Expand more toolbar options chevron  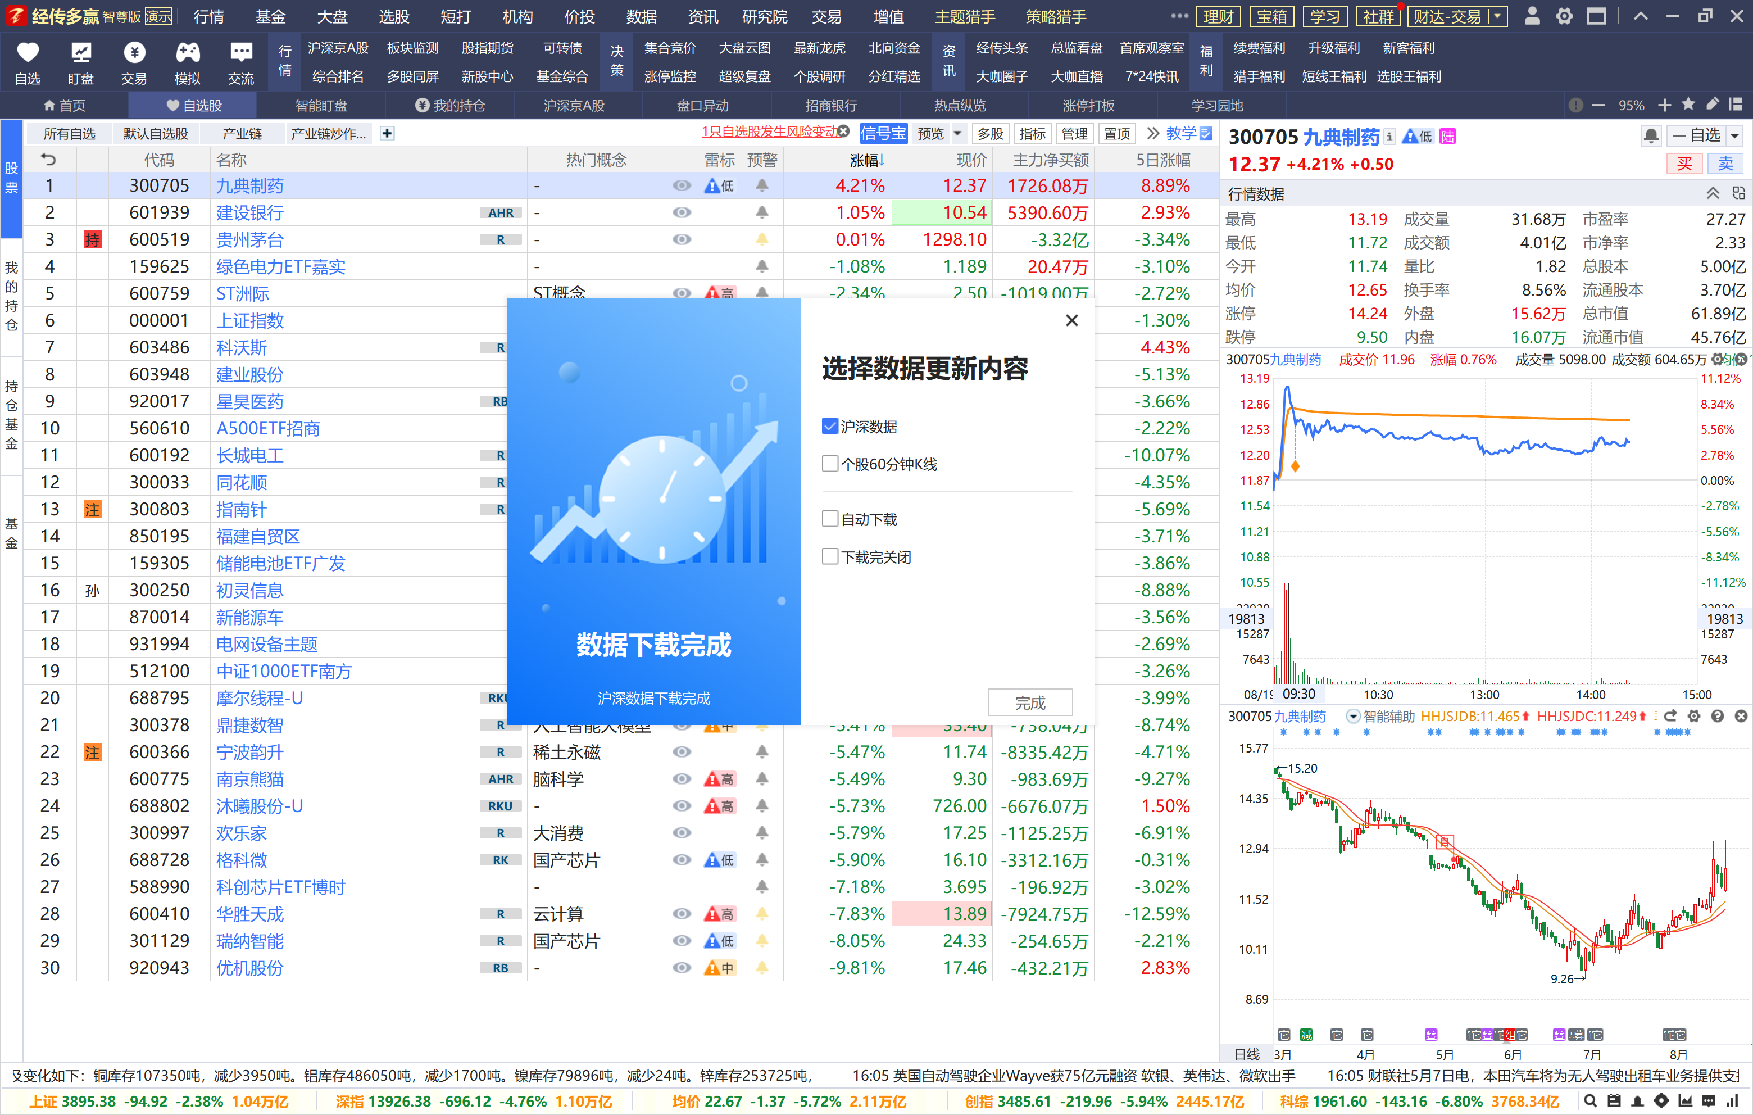point(1152,133)
